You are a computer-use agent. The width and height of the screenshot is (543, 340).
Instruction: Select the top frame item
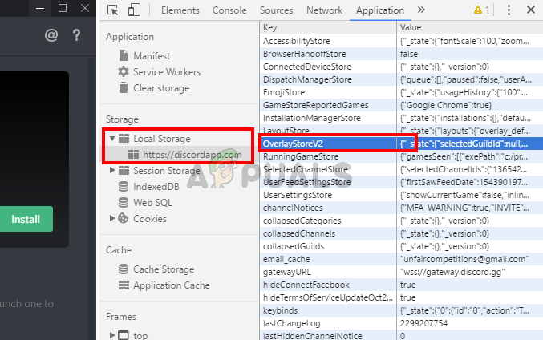pos(140,335)
